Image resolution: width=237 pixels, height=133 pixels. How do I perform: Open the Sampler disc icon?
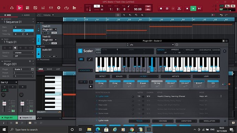coord(59,8)
